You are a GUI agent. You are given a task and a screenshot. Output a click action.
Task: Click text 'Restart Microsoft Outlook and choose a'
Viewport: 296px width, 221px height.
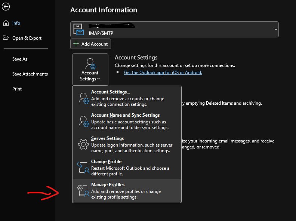[x=130, y=168]
